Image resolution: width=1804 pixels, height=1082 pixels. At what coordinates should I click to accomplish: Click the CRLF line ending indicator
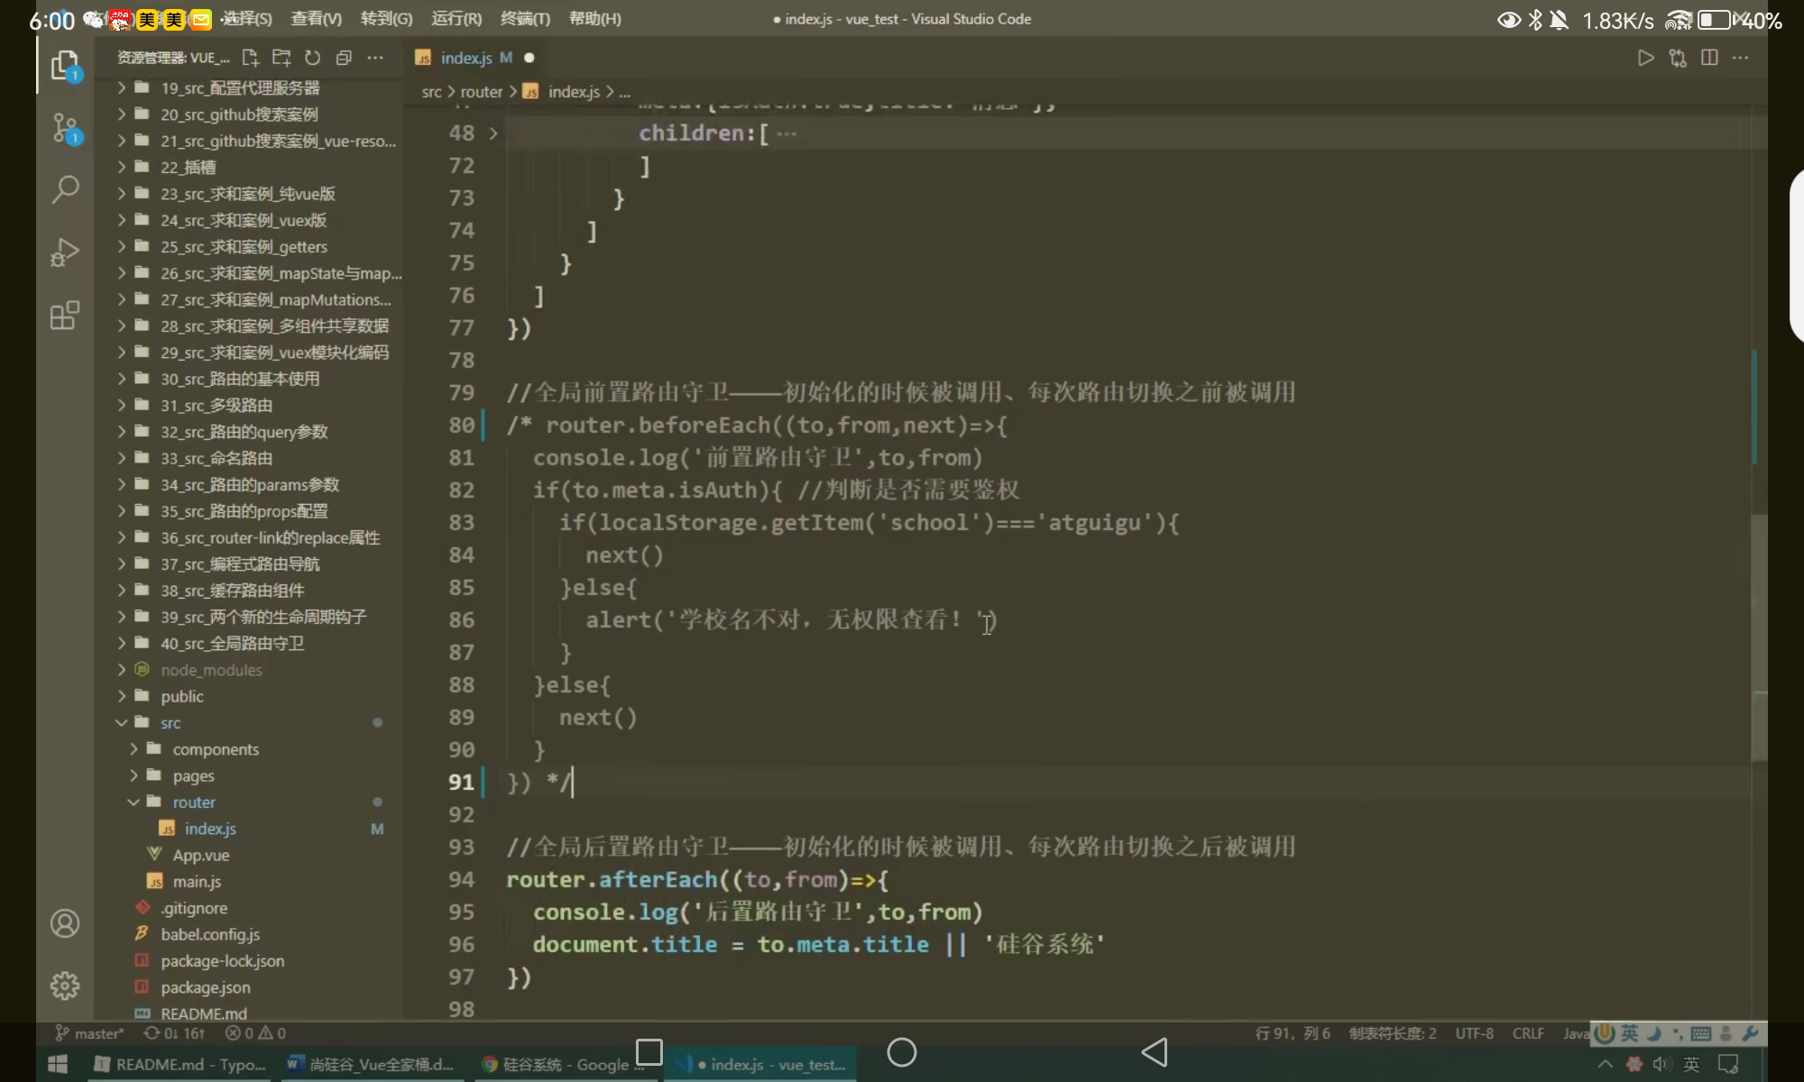1528,1033
